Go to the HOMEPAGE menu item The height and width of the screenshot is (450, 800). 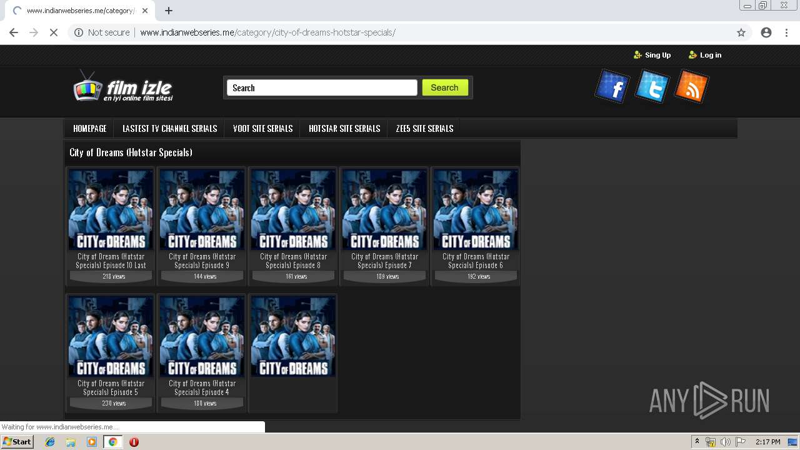(90, 128)
